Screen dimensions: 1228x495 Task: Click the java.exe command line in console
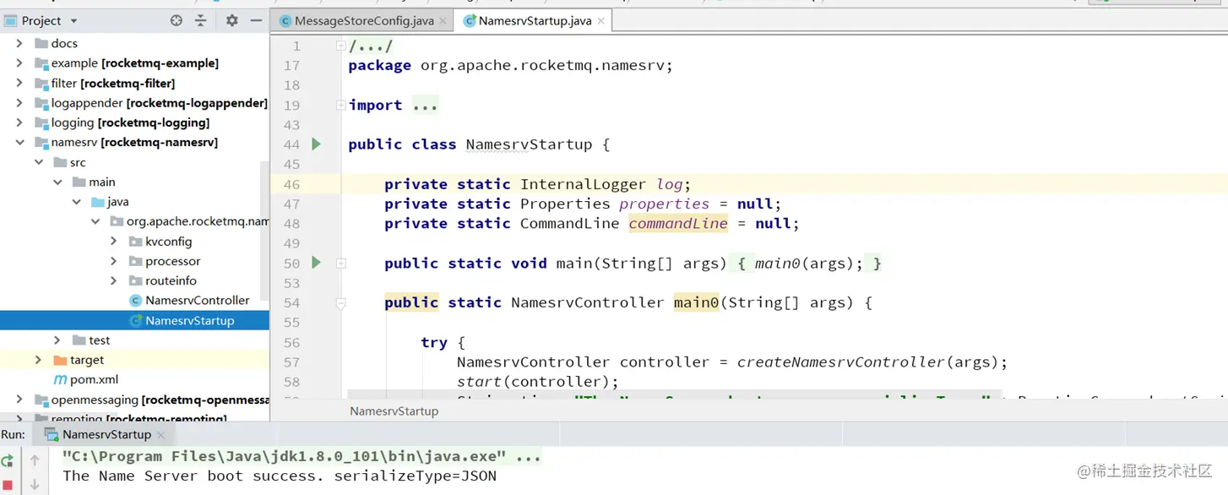(302, 456)
